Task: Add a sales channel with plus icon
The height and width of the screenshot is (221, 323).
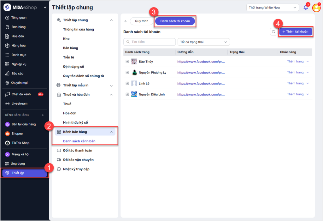Action: [x=43, y=115]
